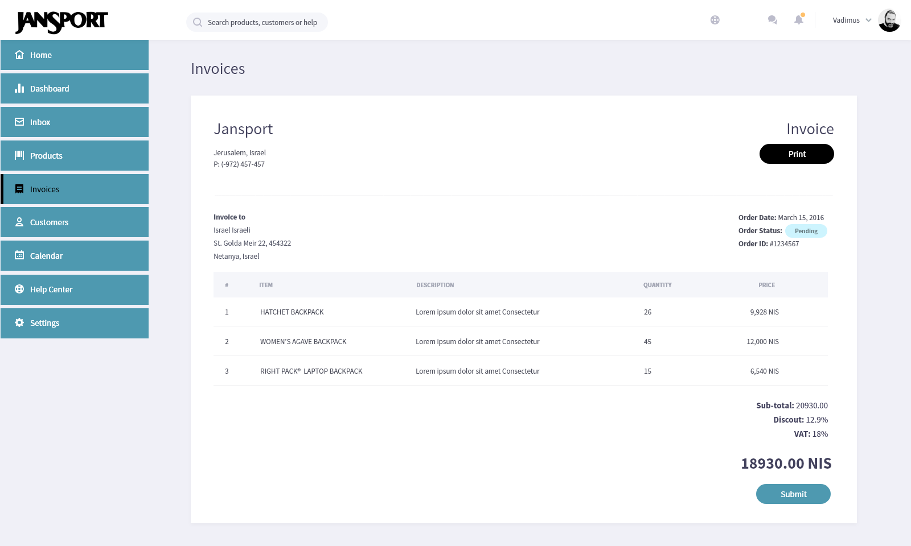This screenshot has width=911, height=546.
Task: Open notifications bell icon
Action: [x=799, y=19]
